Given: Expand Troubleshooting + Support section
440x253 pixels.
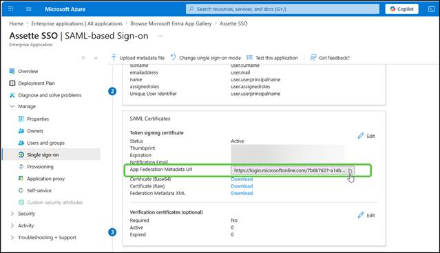Looking at the screenshot, I should coord(12,238).
